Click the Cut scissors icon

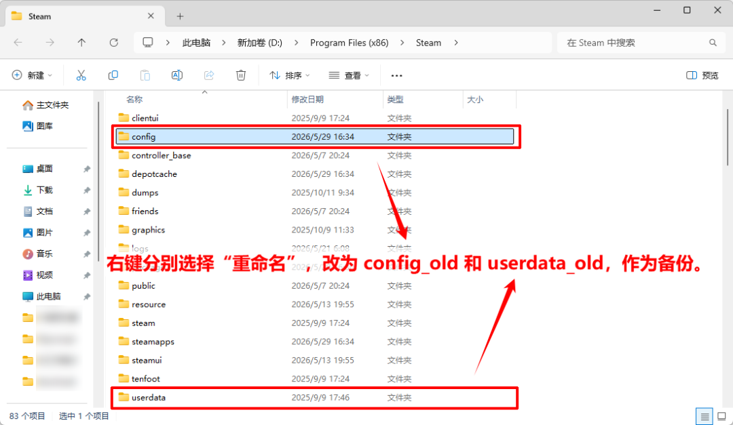81,75
